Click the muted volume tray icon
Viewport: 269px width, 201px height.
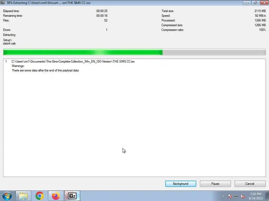click(242, 196)
